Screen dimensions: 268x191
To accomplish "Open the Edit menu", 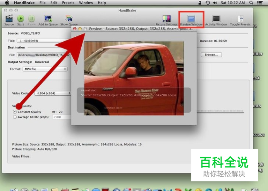I will pyautogui.click(x=54, y=3).
